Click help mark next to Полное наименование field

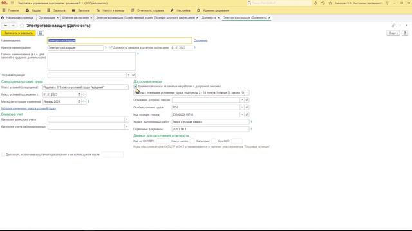[x=138, y=54]
